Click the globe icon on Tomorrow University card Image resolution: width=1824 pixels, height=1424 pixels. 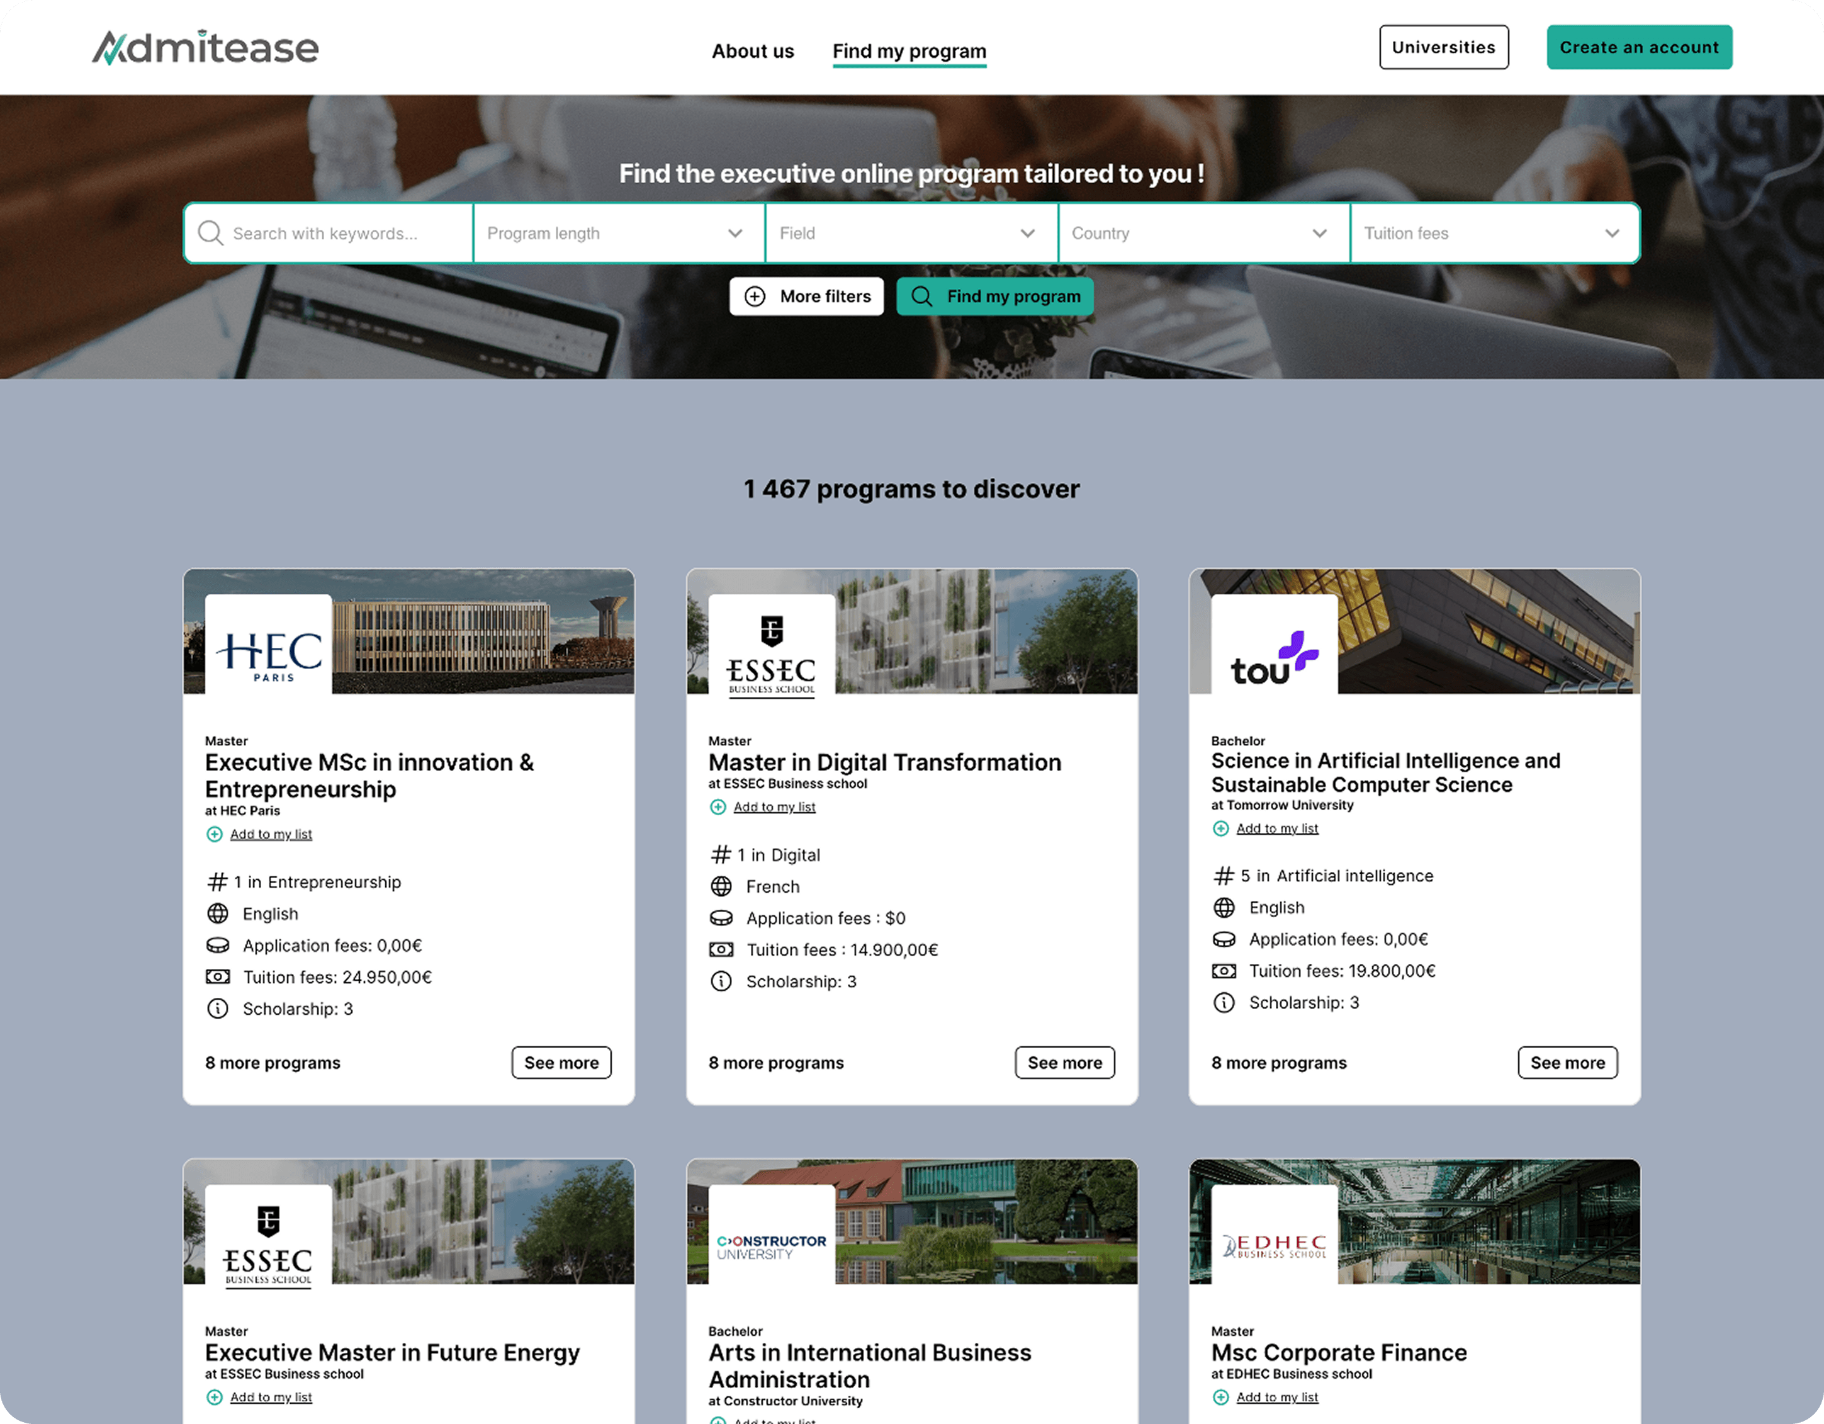1224,907
